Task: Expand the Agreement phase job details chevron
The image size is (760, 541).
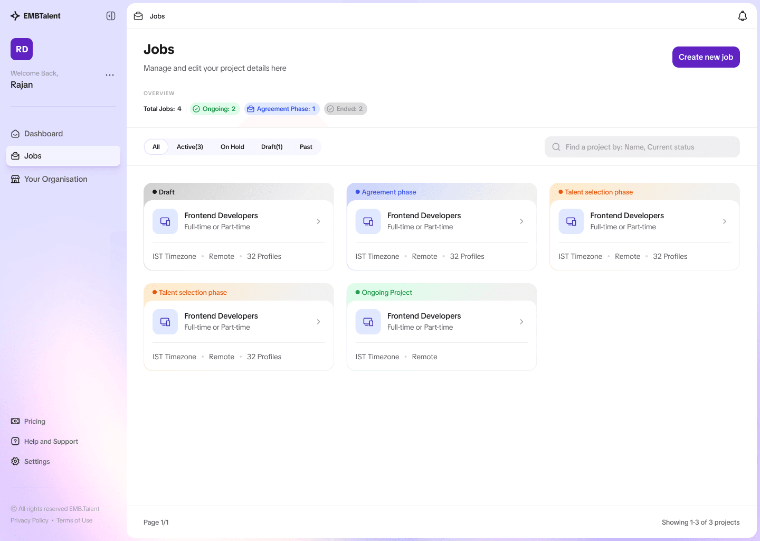Action: coord(521,221)
